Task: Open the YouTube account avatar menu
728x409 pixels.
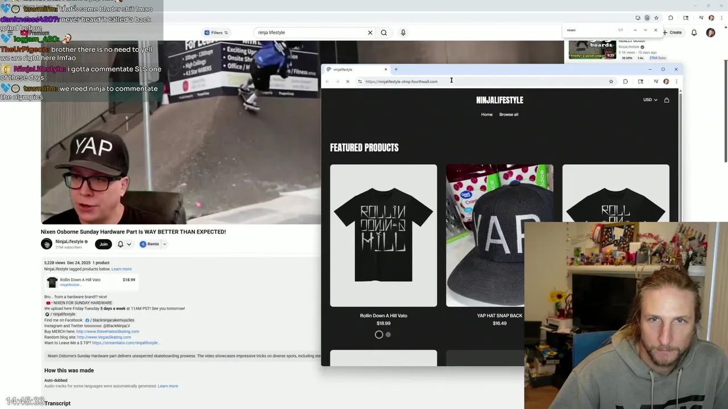Action: [710, 32]
